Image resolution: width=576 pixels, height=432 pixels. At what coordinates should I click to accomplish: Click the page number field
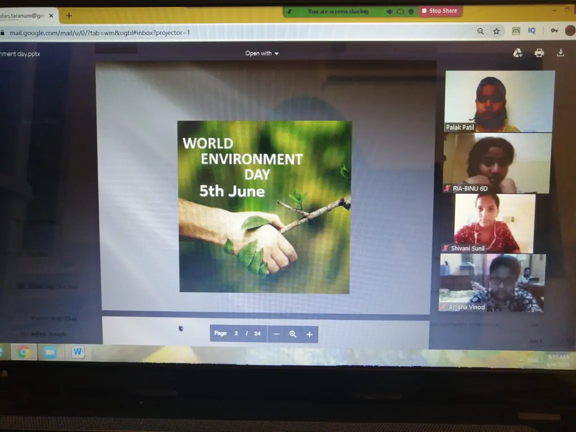point(236,333)
